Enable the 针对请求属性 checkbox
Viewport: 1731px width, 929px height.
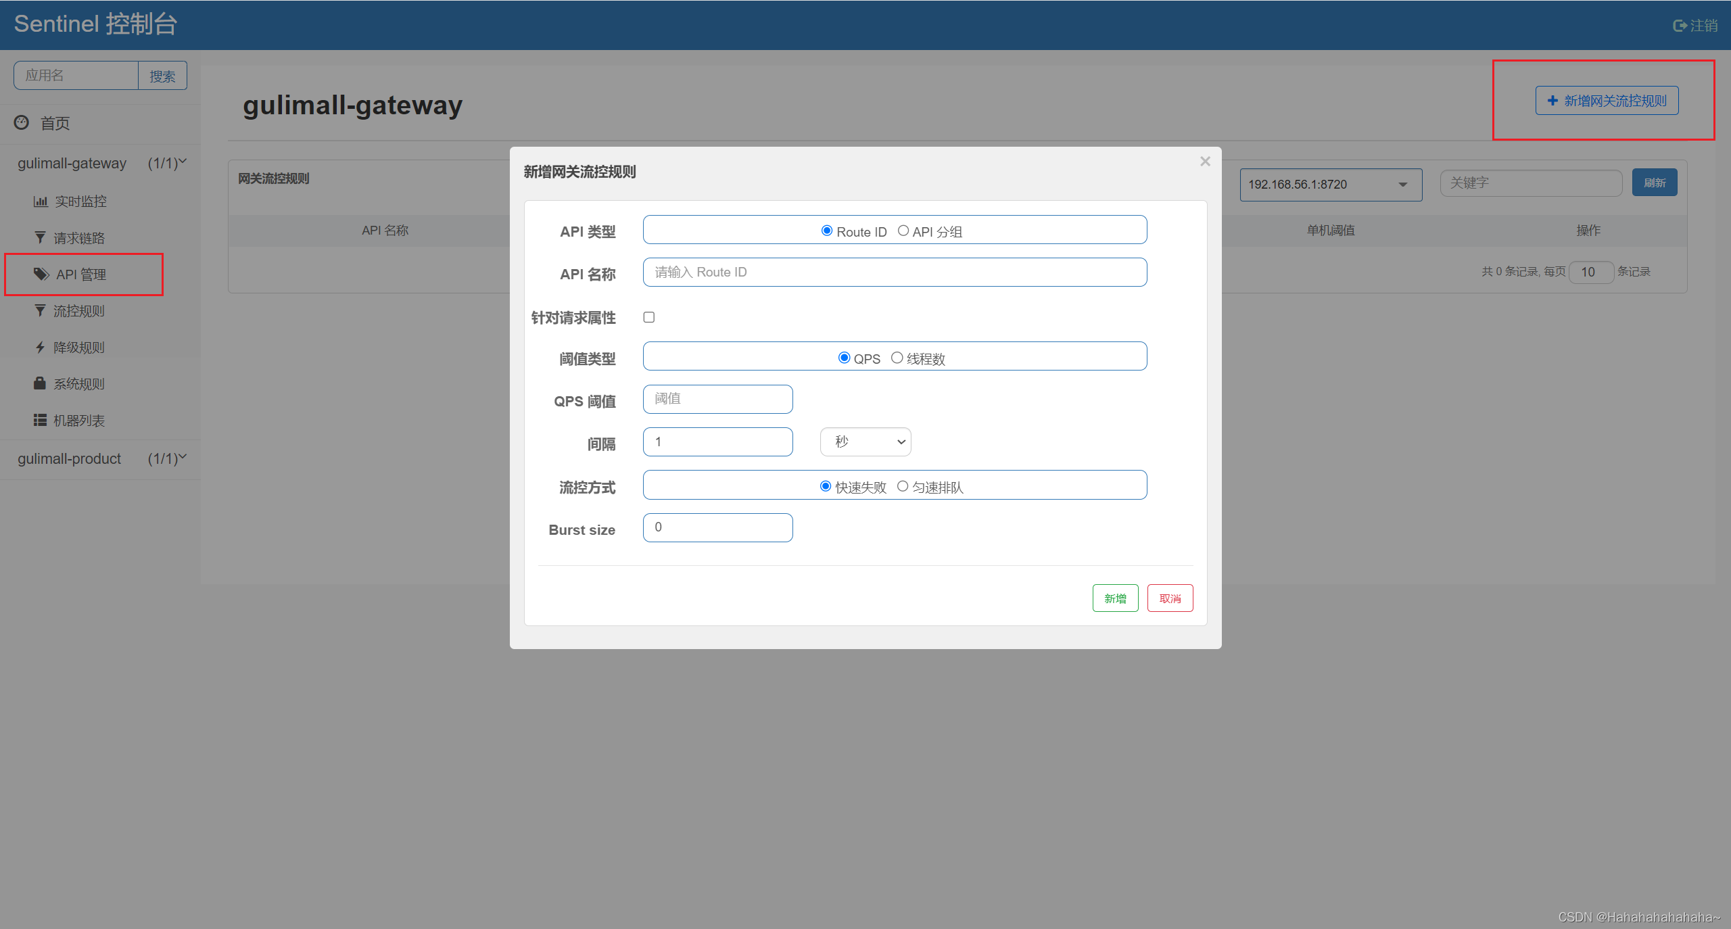pos(649,317)
